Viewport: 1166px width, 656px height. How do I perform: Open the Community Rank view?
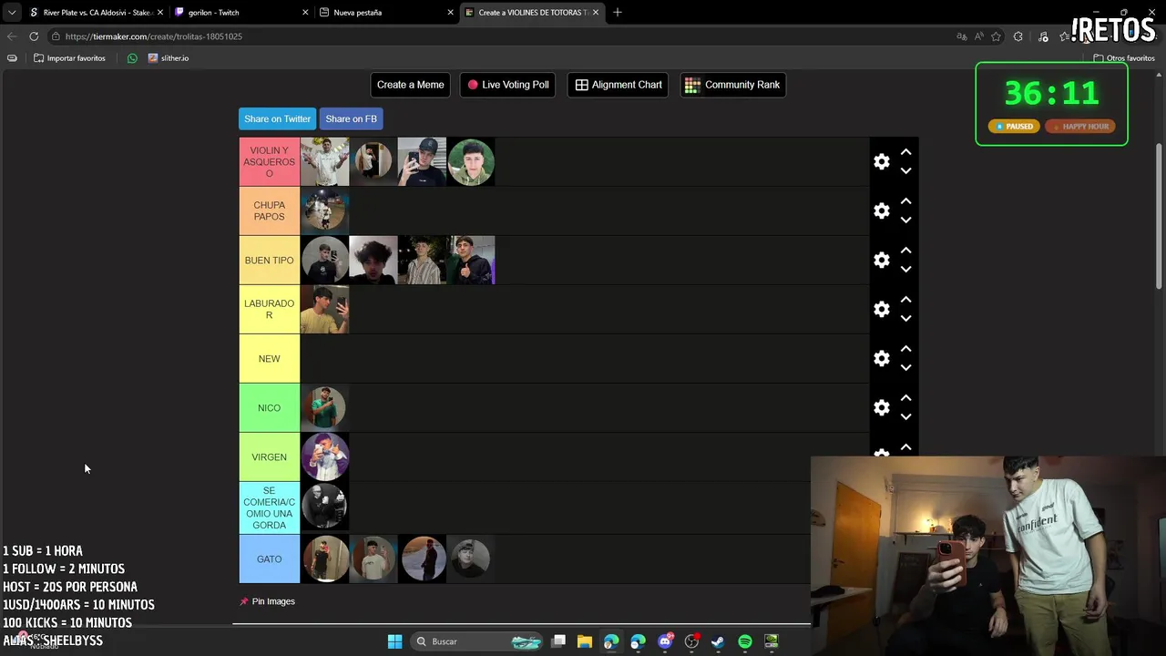pos(732,85)
